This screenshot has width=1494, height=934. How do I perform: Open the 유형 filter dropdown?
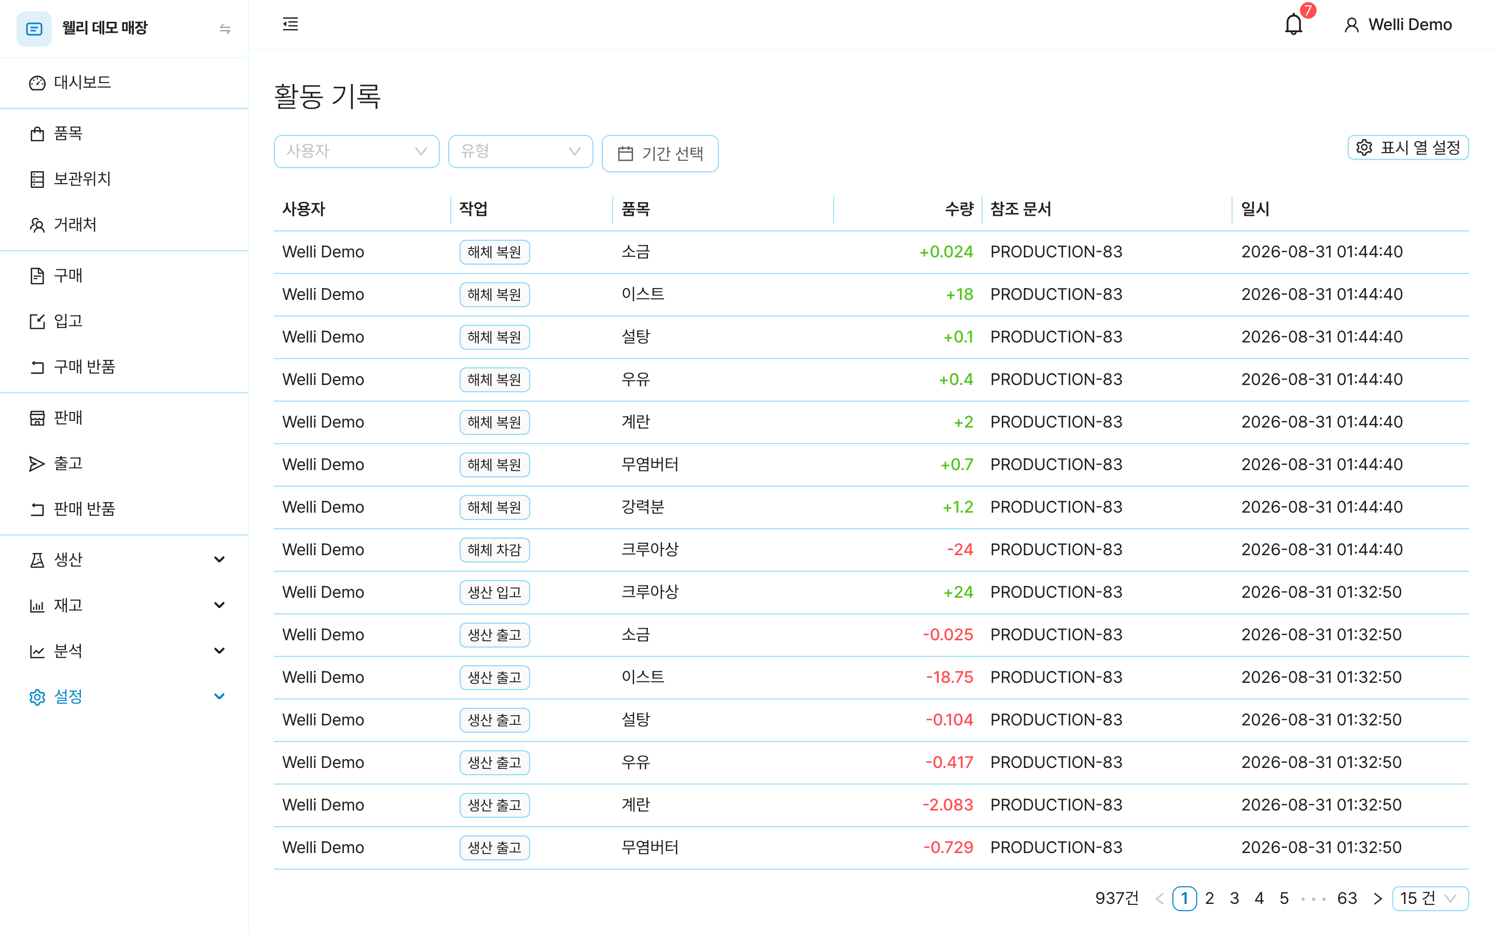[520, 152]
